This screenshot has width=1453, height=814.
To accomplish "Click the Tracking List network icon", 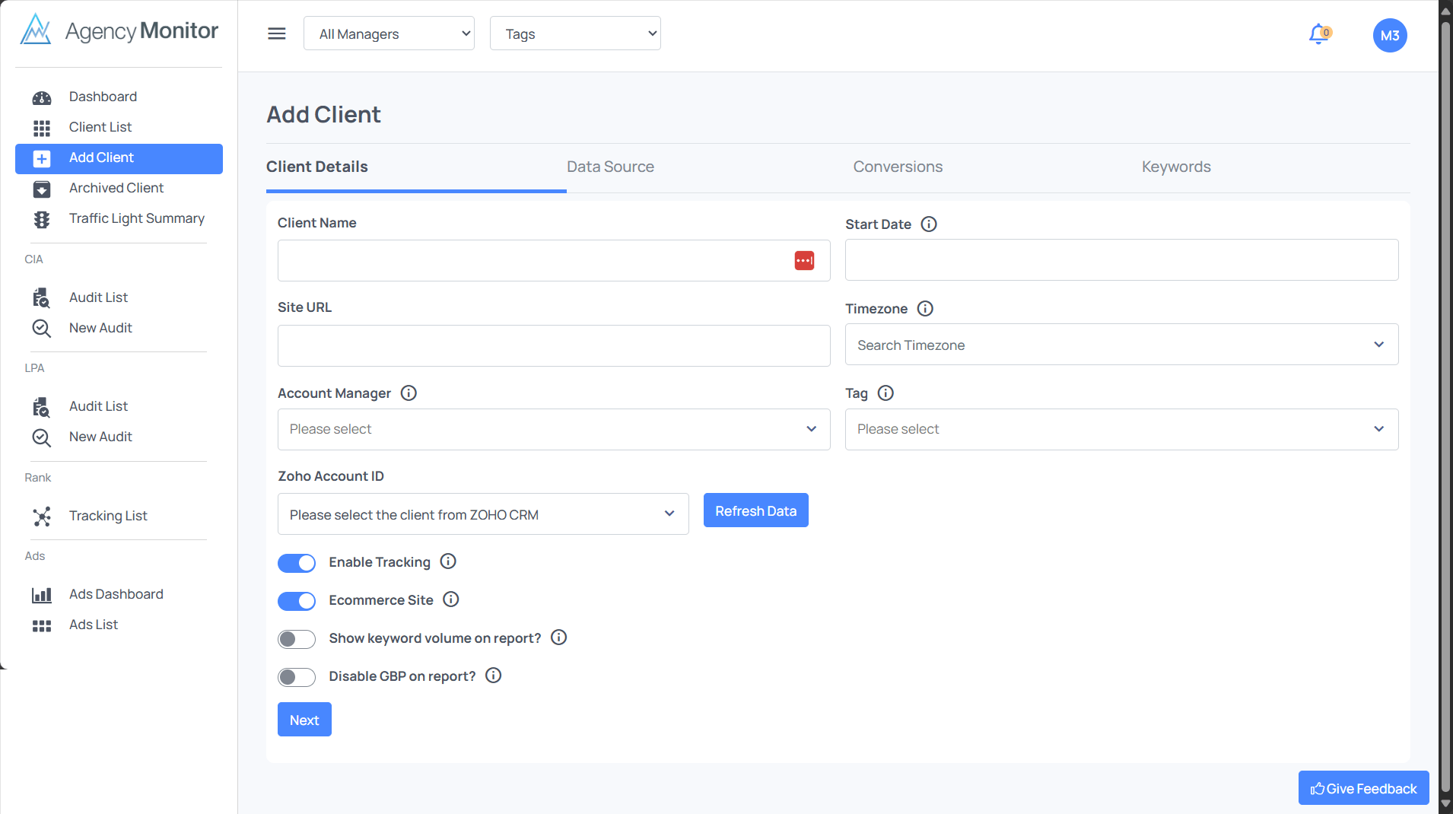I will click(x=42, y=517).
